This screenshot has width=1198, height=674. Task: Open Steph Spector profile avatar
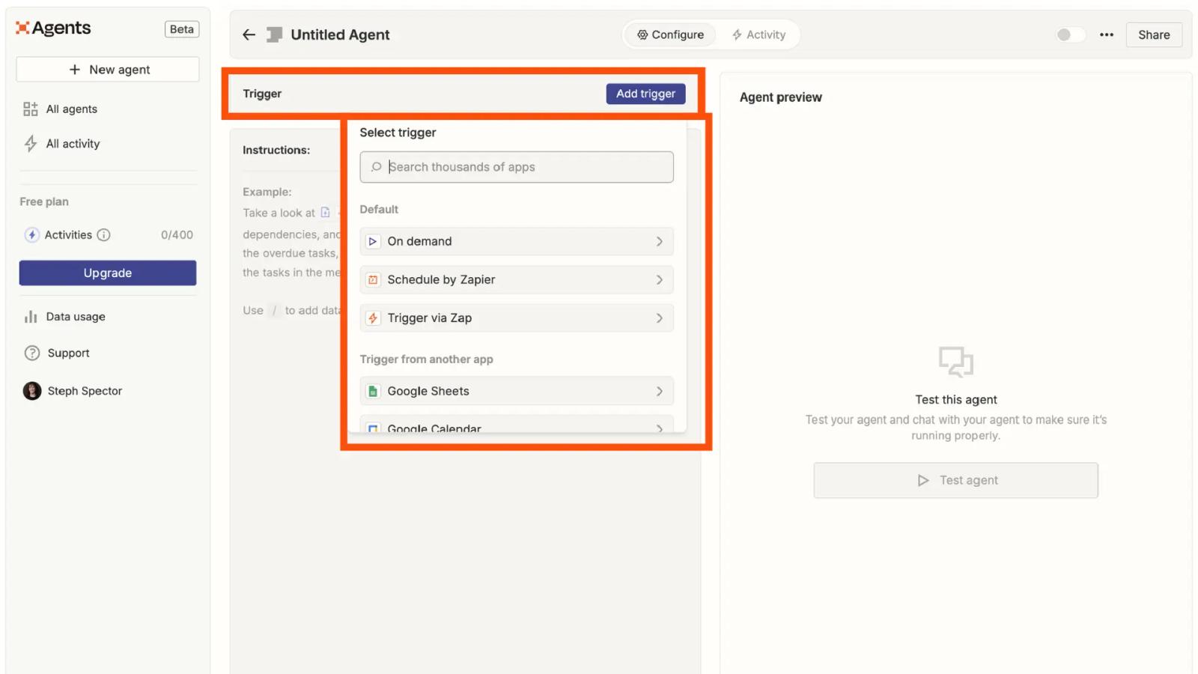pos(32,391)
